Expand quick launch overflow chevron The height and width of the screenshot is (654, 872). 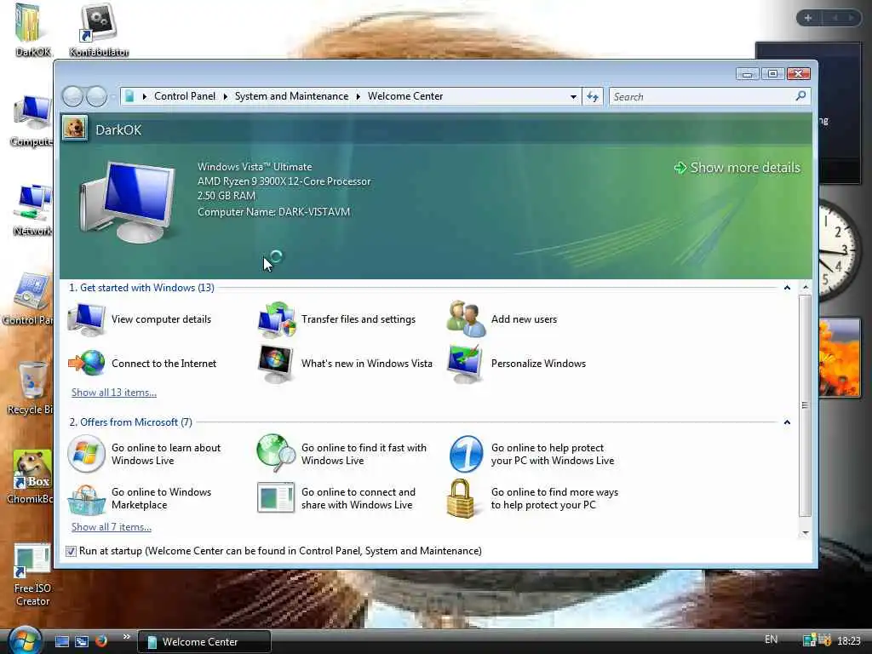126,637
